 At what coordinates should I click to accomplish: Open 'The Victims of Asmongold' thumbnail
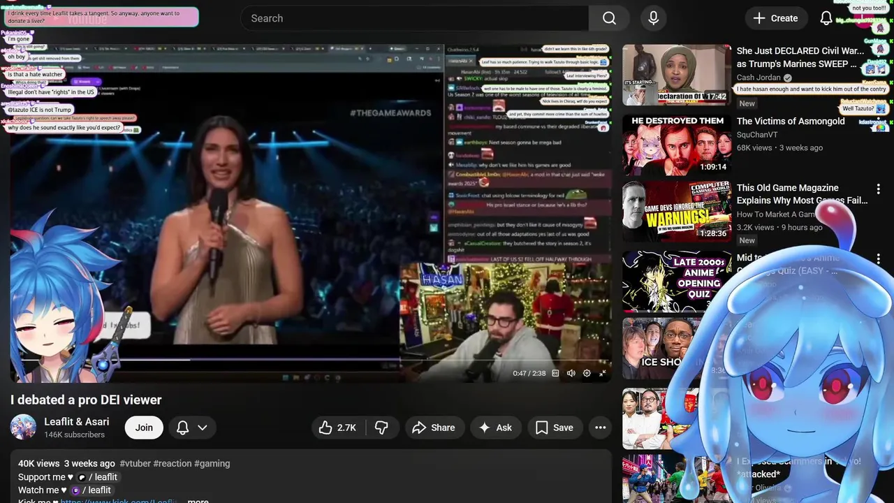click(x=676, y=145)
